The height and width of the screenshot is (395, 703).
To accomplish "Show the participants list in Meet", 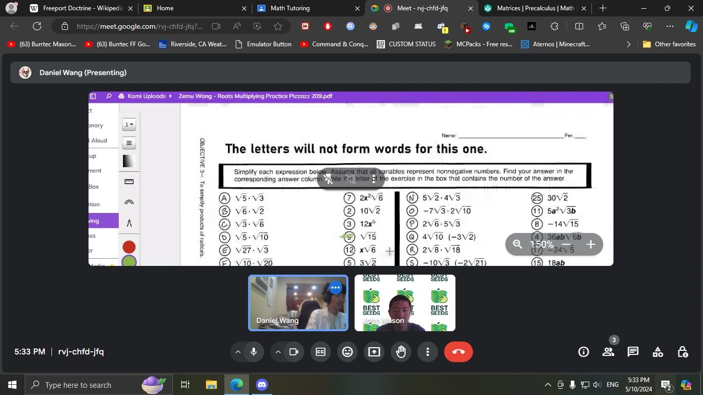I will coord(608,351).
